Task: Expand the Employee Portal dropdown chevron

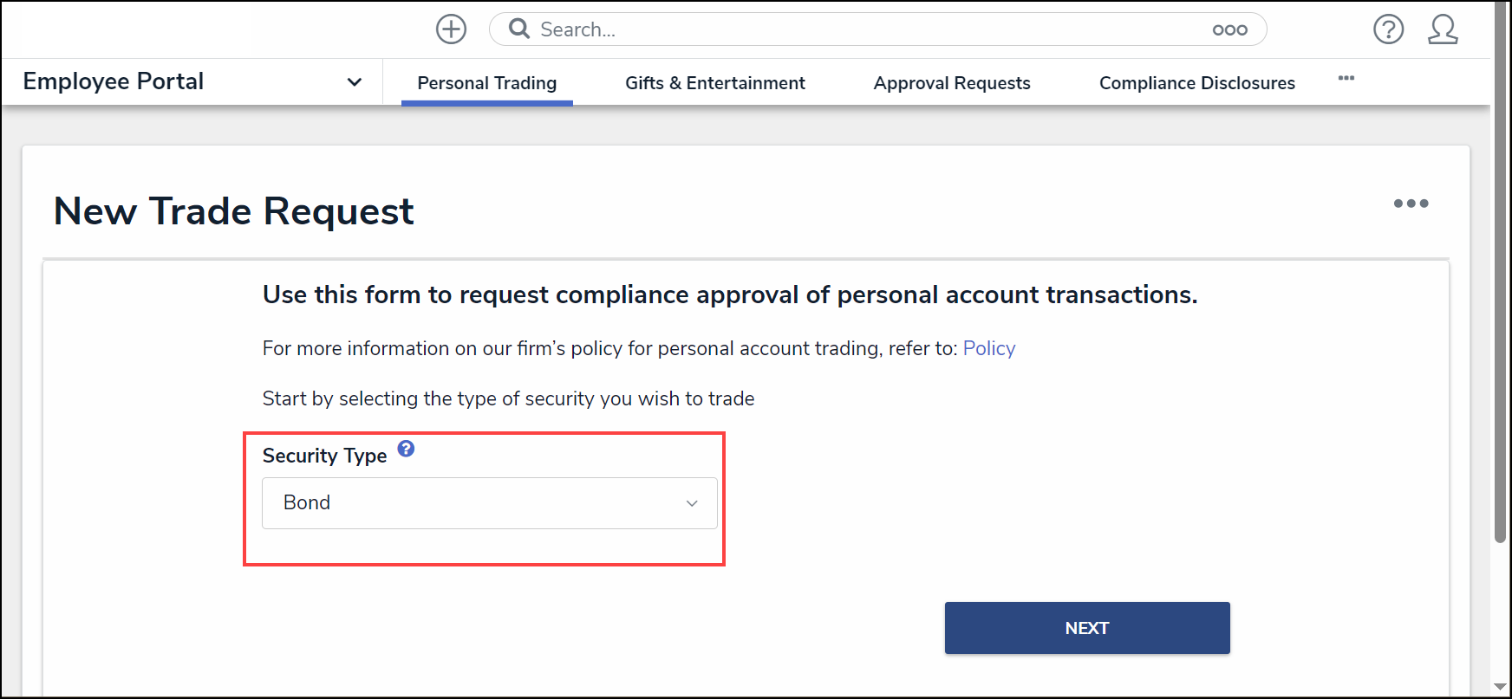Action: (354, 82)
